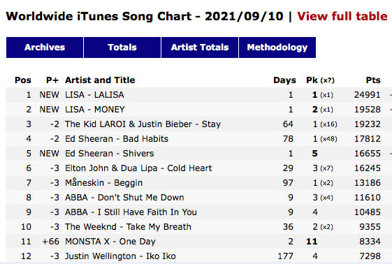
Task: Select The Kid LAROI & Justin Bieber - Stay
Action: [x=143, y=124]
